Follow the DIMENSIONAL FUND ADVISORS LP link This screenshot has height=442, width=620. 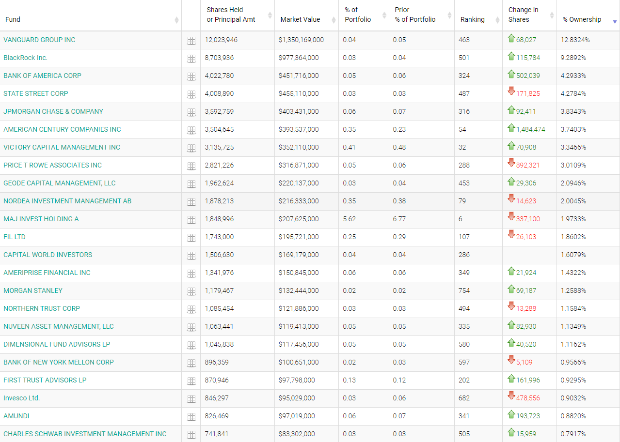(57, 344)
